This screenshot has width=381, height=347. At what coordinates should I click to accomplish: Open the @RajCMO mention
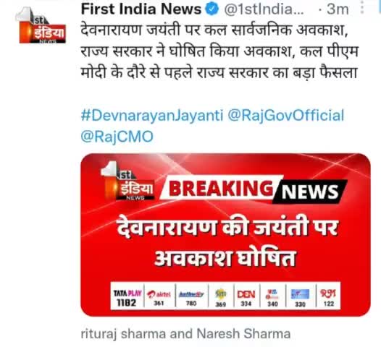(117, 137)
